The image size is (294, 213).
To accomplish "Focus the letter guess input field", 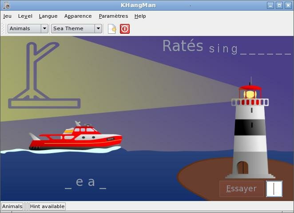I will (x=274, y=189).
